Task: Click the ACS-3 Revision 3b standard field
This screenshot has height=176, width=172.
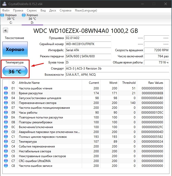Action: [x=117, y=69]
